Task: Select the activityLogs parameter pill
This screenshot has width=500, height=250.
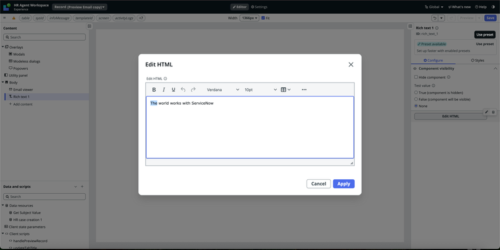Action: click(x=124, y=18)
